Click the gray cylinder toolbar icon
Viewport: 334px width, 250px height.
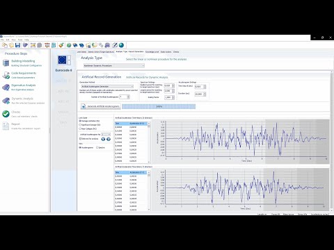(40, 45)
